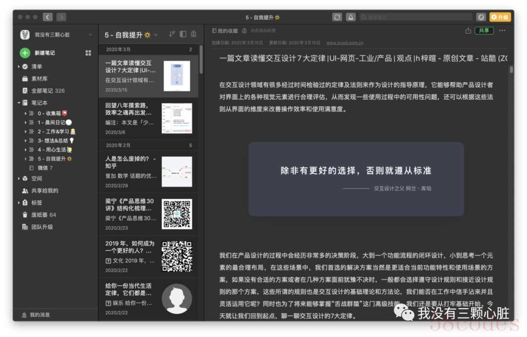Click the share export icon beside 共享
This screenshot has height=337, width=527.
468,31
